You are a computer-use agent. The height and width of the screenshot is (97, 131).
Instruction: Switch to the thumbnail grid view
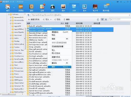tap(106, 19)
